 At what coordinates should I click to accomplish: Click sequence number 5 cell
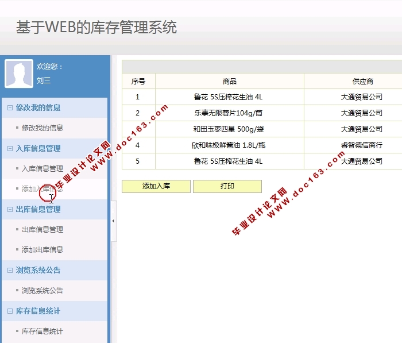click(x=138, y=161)
